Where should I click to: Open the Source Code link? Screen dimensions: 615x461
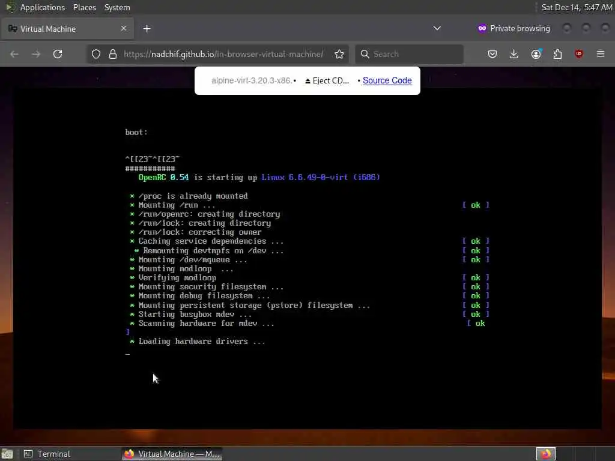(387, 80)
